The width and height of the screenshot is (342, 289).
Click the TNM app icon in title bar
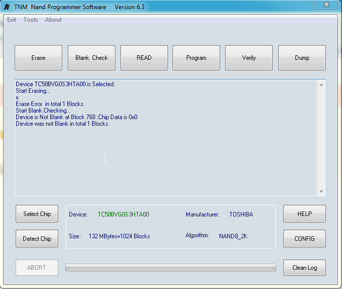tap(7, 7)
